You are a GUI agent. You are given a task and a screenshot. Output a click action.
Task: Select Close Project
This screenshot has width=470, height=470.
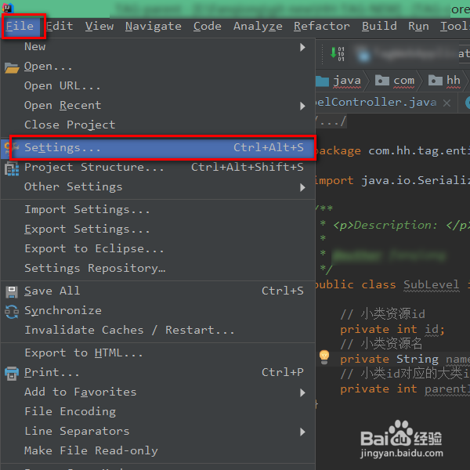click(157, 125)
